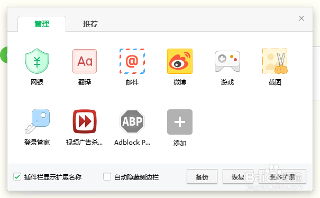Click the 备份 button
The image size is (320, 198).
[202, 176]
